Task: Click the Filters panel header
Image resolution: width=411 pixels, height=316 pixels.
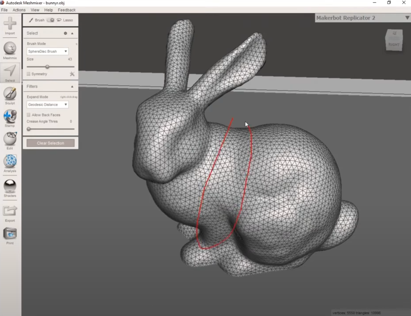Action: point(50,86)
